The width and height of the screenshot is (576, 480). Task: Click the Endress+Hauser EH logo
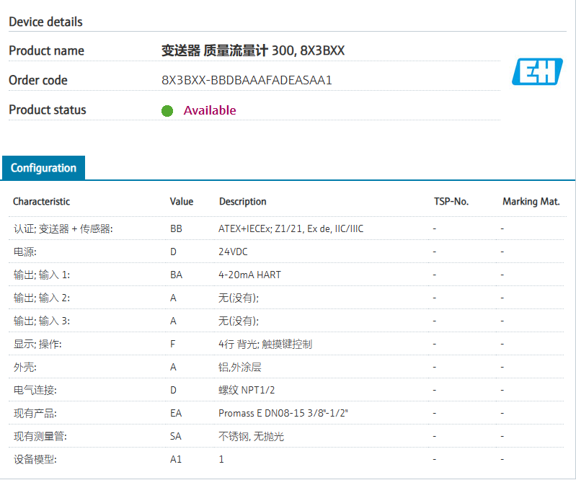coord(537,71)
